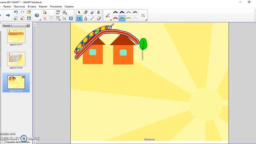Choose the gray-blue pen style

tap(128, 12)
